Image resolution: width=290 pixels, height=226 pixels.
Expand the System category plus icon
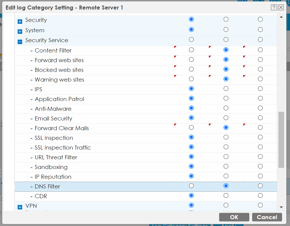tap(20, 32)
